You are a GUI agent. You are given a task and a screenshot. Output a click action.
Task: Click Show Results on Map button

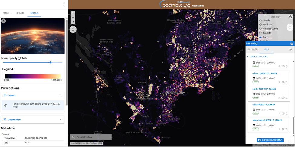[x=270, y=140]
